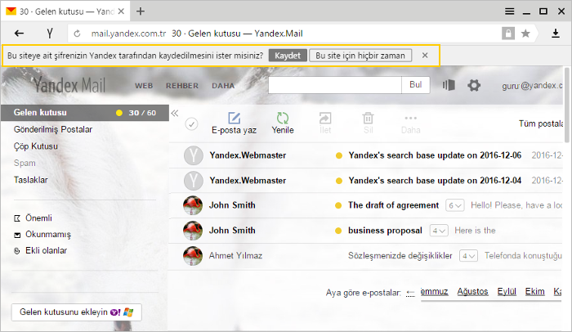Select Gelen kutusu folder
The image size is (572, 332).
[85, 113]
